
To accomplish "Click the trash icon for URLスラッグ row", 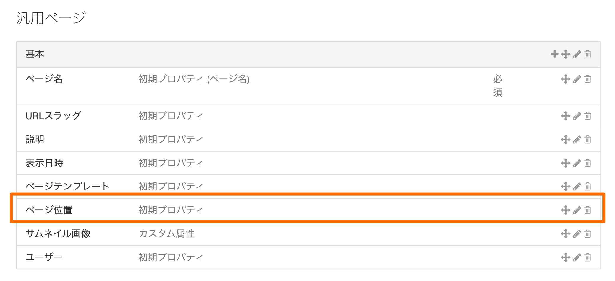I will 588,116.
